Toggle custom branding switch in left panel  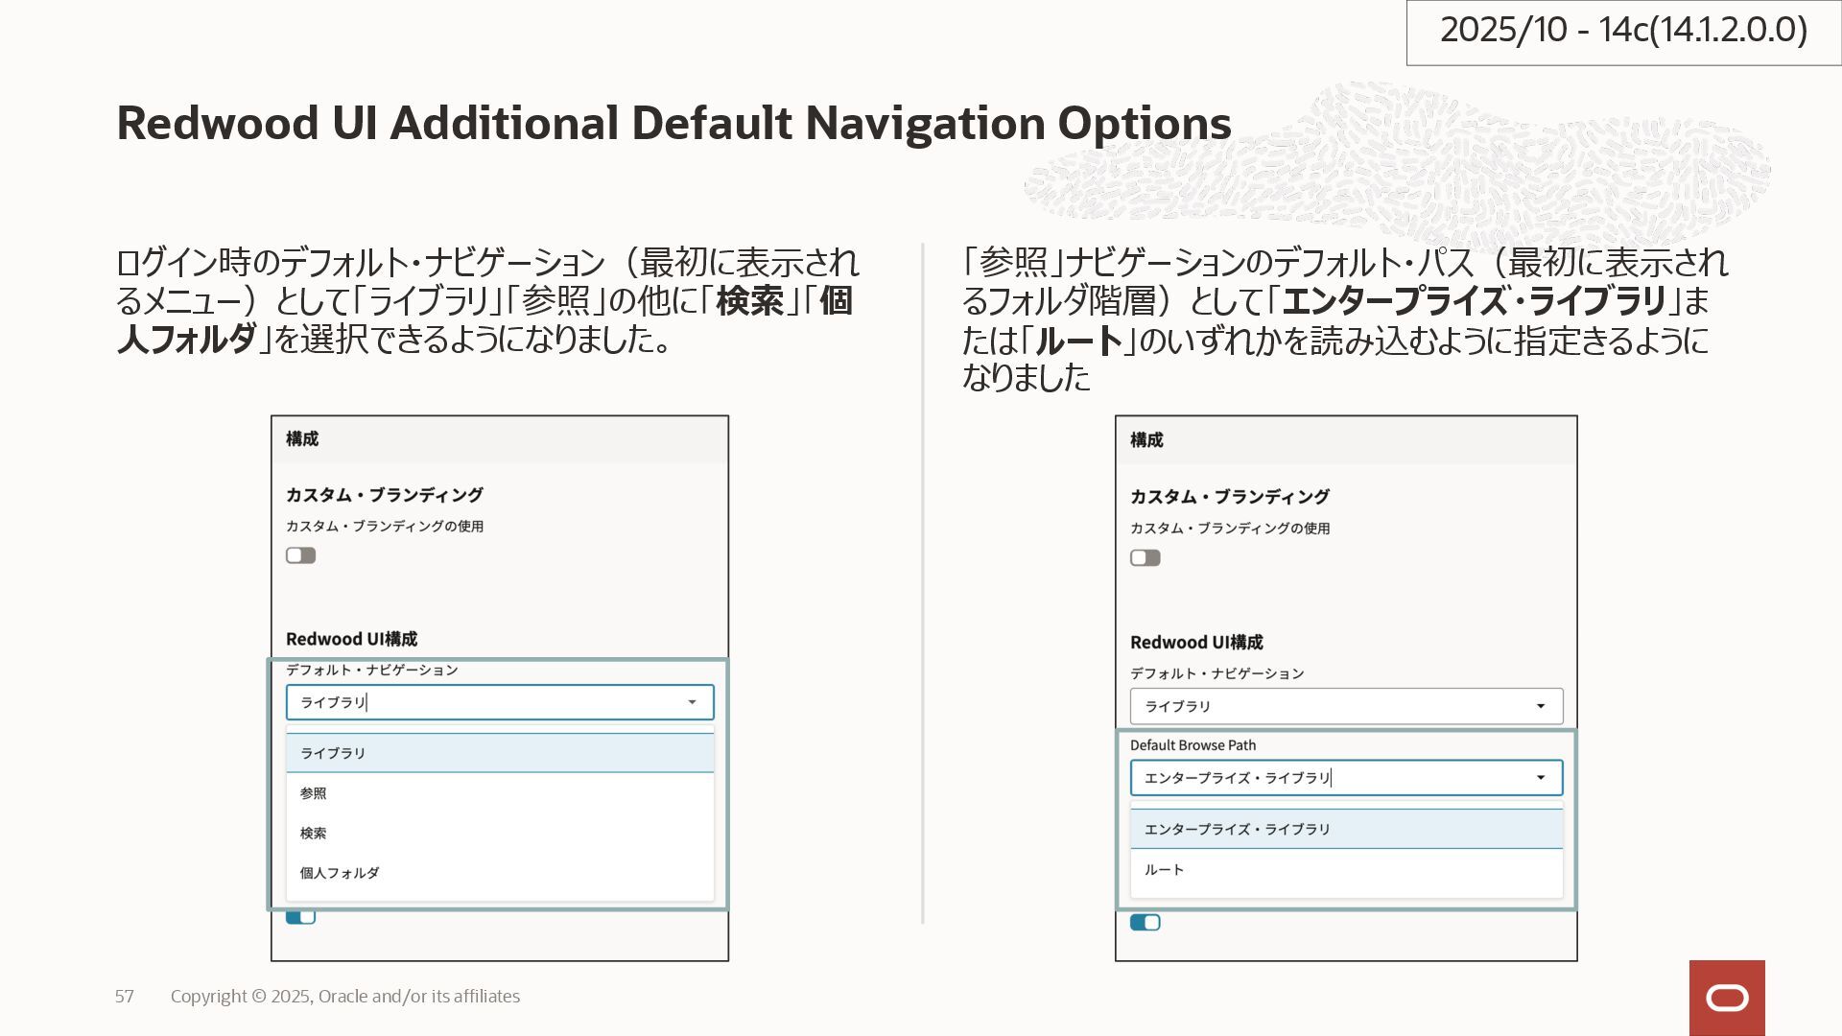300,555
